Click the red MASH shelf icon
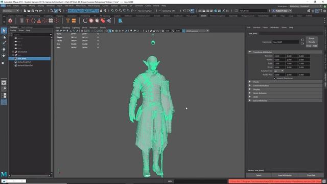 pyautogui.click(x=10, y=20)
